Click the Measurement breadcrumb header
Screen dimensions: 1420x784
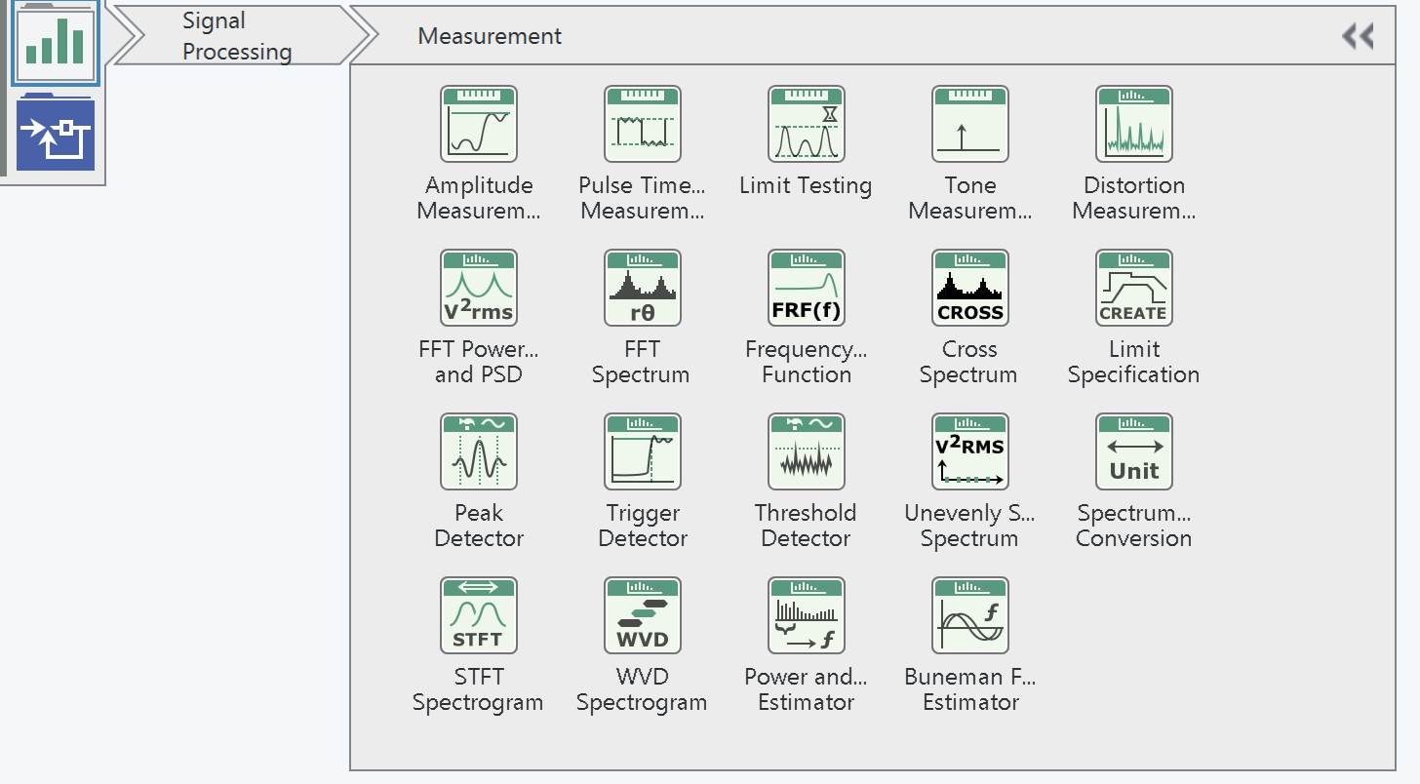tap(490, 36)
